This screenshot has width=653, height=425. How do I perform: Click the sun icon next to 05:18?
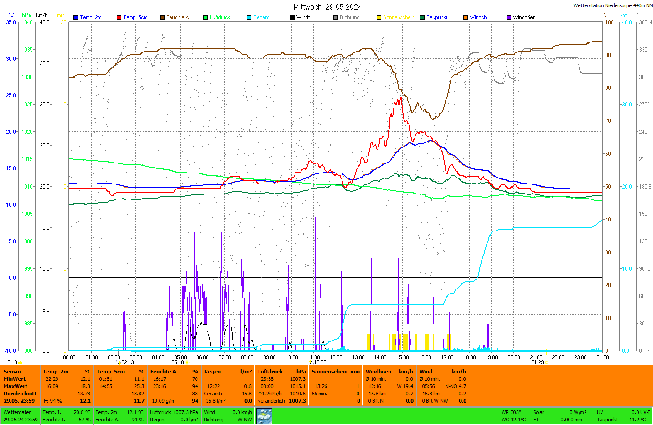point(187,362)
